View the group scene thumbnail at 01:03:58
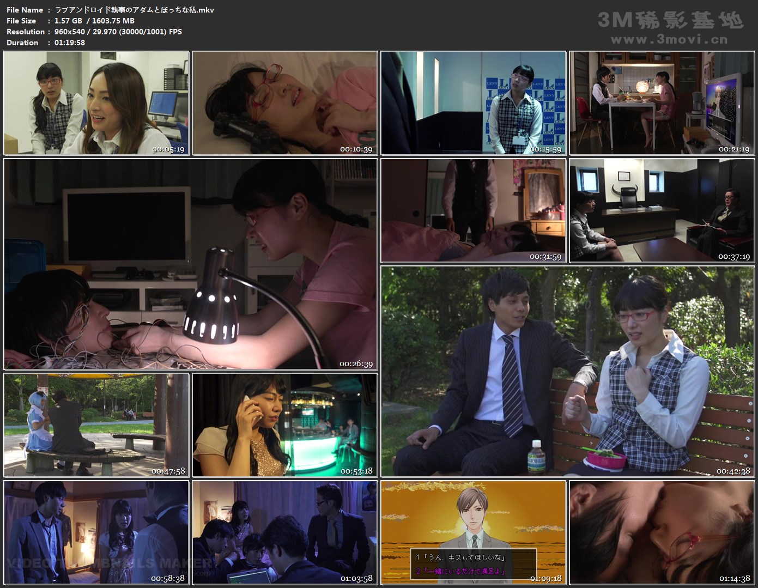Image resolution: width=758 pixels, height=588 pixels. point(284,532)
